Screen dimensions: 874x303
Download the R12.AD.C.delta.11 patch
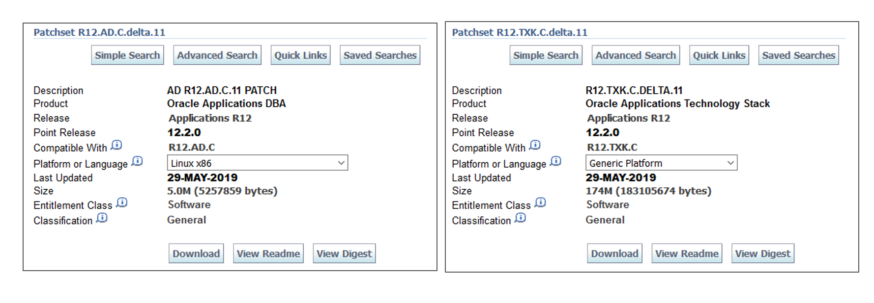pyautogui.click(x=196, y=253)
